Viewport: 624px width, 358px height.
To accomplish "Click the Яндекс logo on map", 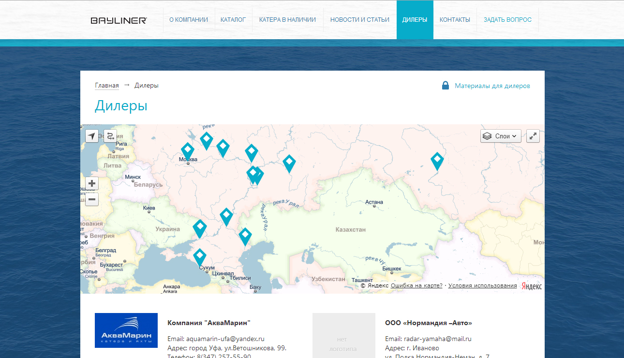I will click(532, 286).
